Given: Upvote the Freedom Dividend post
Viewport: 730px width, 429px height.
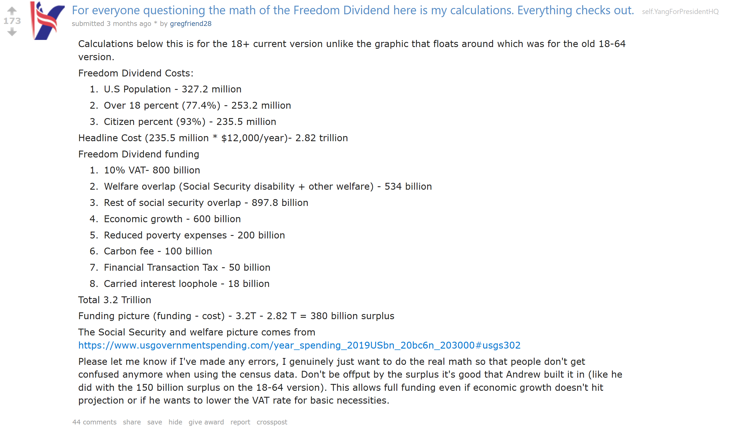Looking at the screenshot, I should (x=12, y=11).
